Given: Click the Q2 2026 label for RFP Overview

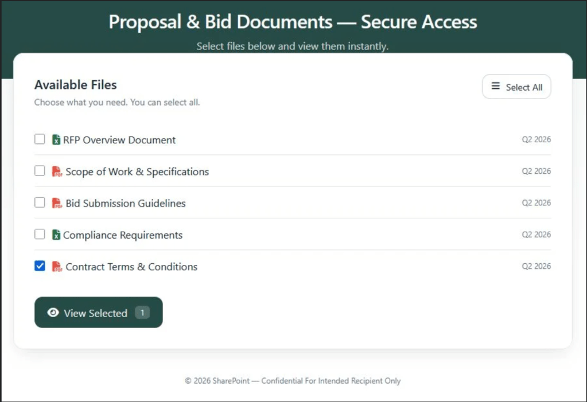Looking at the screenshot, I should click(537, 139).
